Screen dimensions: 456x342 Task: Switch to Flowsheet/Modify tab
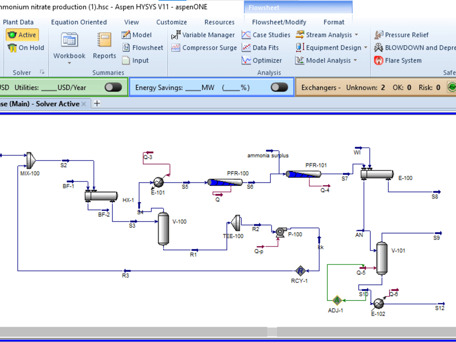[279, 22]
